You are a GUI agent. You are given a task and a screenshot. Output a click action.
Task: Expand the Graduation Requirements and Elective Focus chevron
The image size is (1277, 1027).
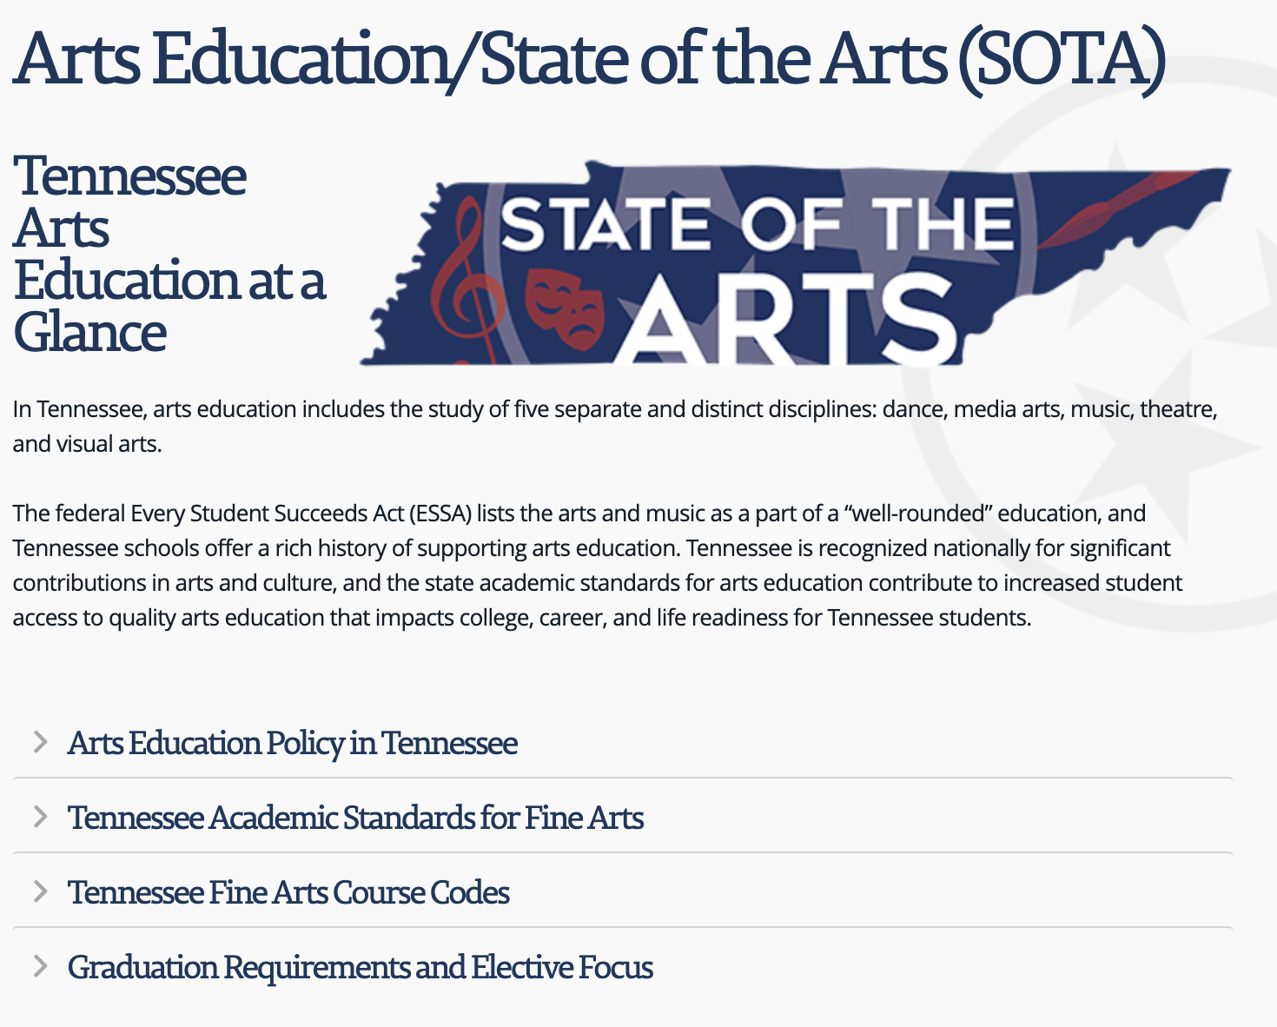(40, 966)
